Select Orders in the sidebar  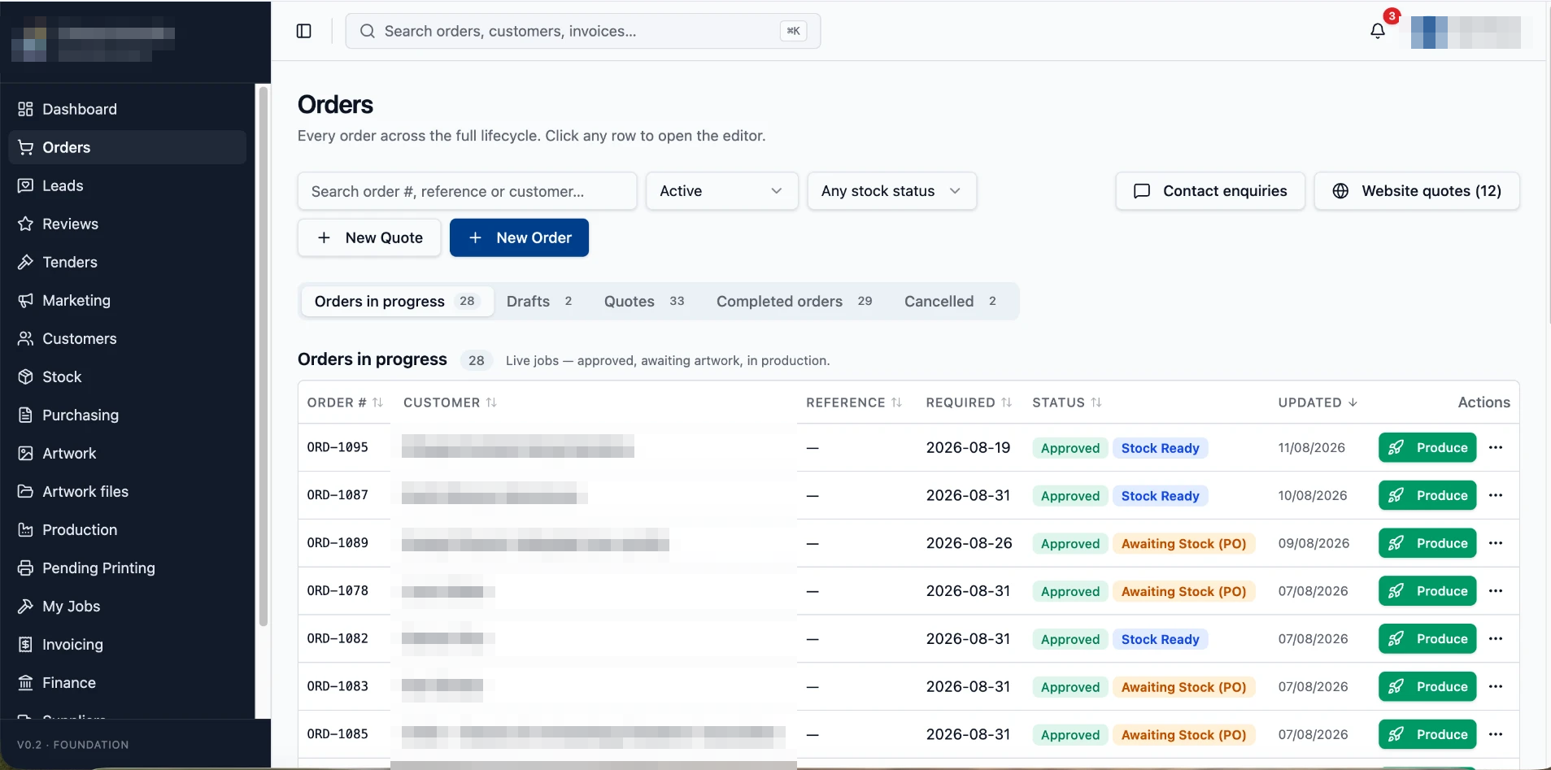coord(127,147)
